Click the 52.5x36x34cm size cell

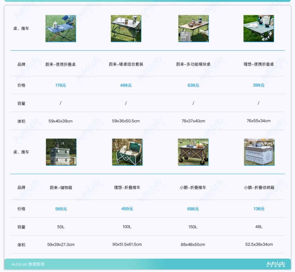click(259, 244)
